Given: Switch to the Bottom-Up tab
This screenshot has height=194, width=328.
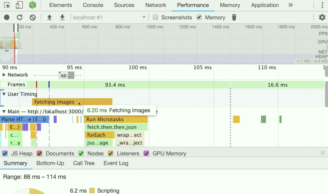Looking at the screenshot, I should point(50,163).
